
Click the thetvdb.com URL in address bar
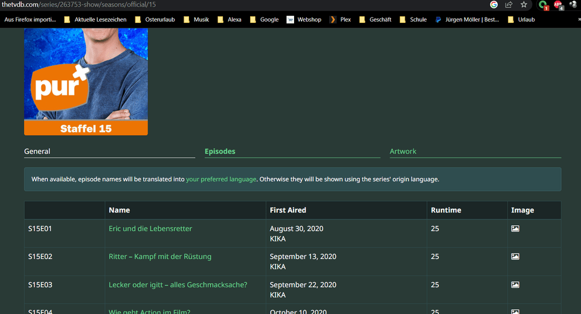pyautogui.click(x=79, y=4)
